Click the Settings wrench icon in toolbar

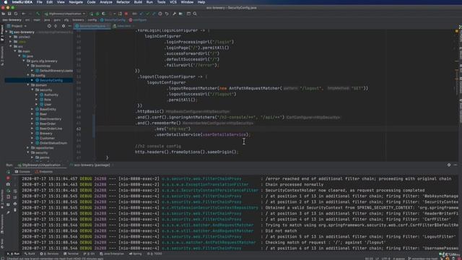click(x=174, y=14)
